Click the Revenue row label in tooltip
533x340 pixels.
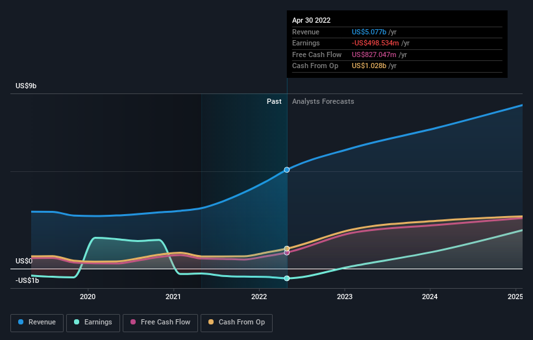click(306, 32)
